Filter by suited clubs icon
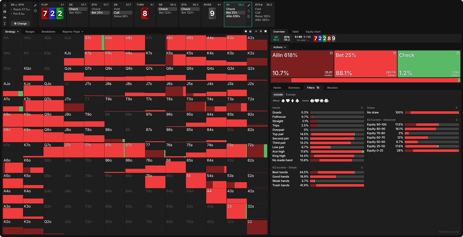463x237 pixels. tap(326, 101)
